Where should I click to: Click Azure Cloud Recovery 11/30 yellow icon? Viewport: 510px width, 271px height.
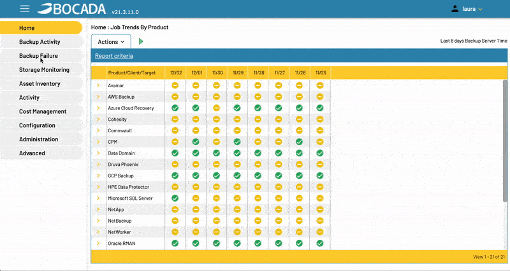pos(216,108)
